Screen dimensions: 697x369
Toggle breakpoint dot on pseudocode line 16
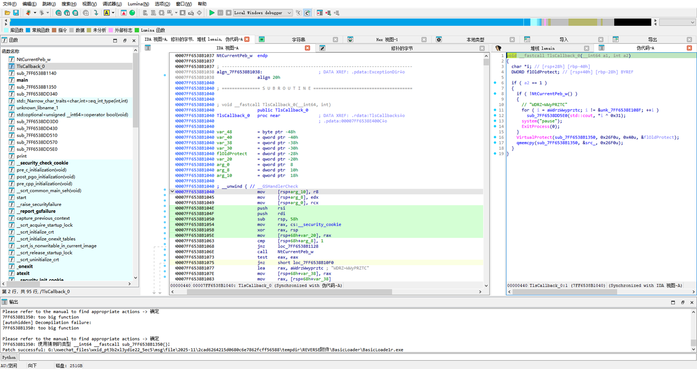pyautogui.click(x=495, y=137)
